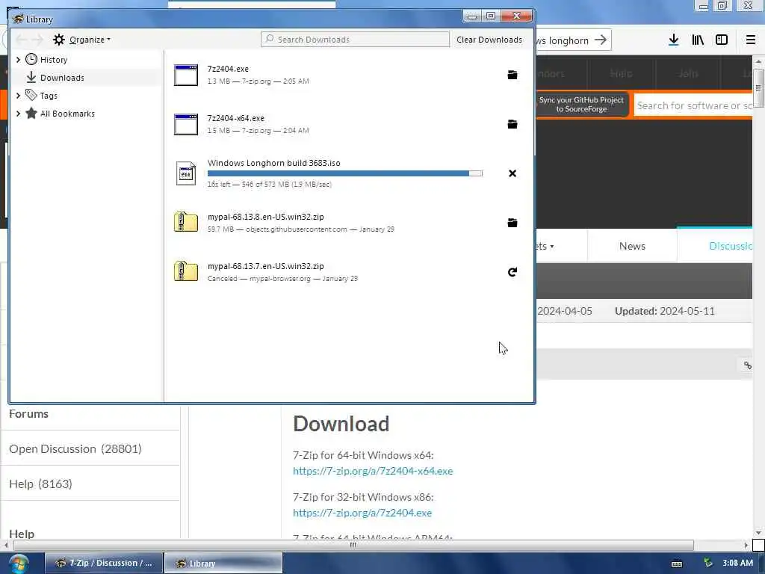Select the mypal-68.13.7.en-US.win32.zip filename

265,266
